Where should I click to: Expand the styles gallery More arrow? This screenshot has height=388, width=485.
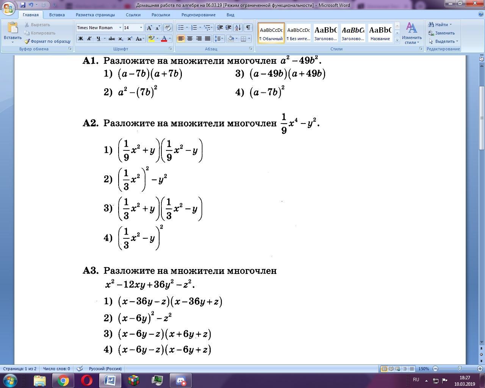click(x=397, y=40)
